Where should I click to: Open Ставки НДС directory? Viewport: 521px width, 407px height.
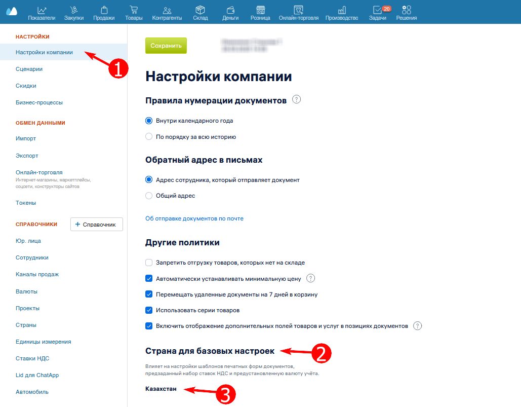click(32, 358)
